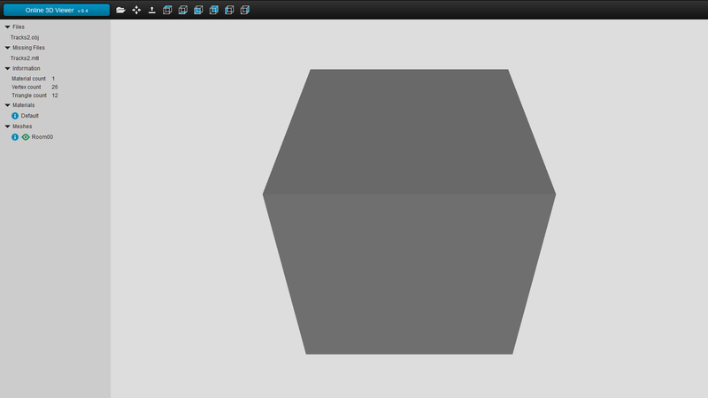The height and width of the screenshot is (398, 708).
Task: Collapse the Files section
Action: coord(7,27)
